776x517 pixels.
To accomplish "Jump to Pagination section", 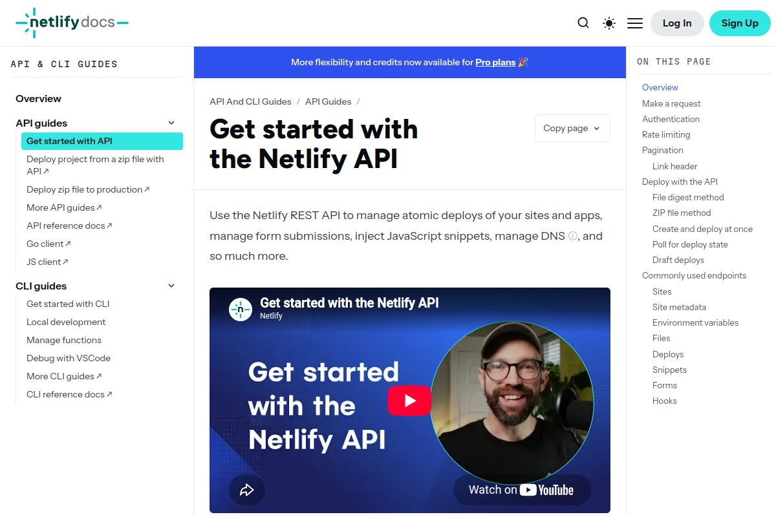I will (663, 150).
